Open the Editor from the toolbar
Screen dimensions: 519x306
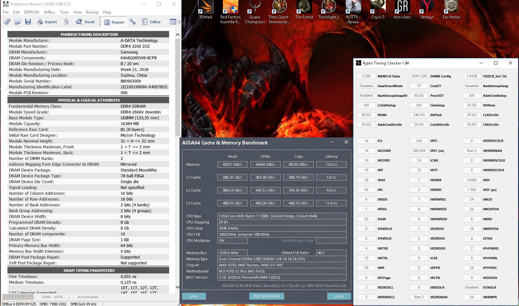151,22
